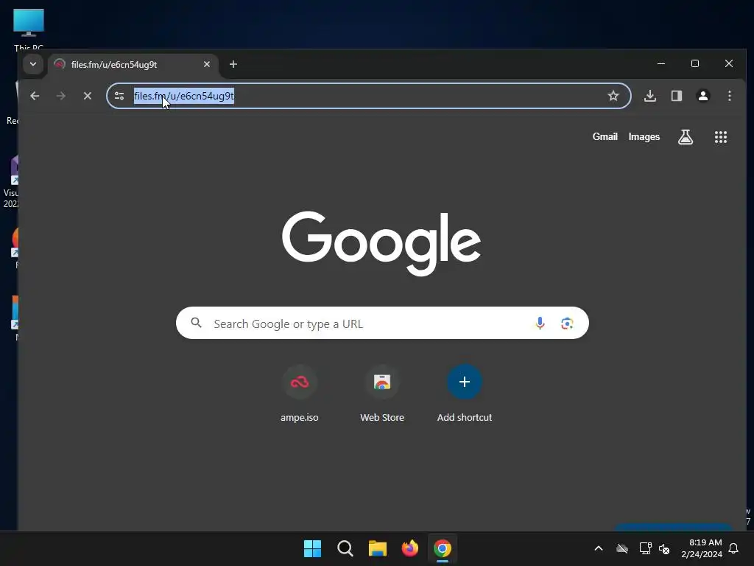Viewport: 754px width, 566px height.
Task: Expand the tab search dropdown arrow
Action: [x=32, y=64]
